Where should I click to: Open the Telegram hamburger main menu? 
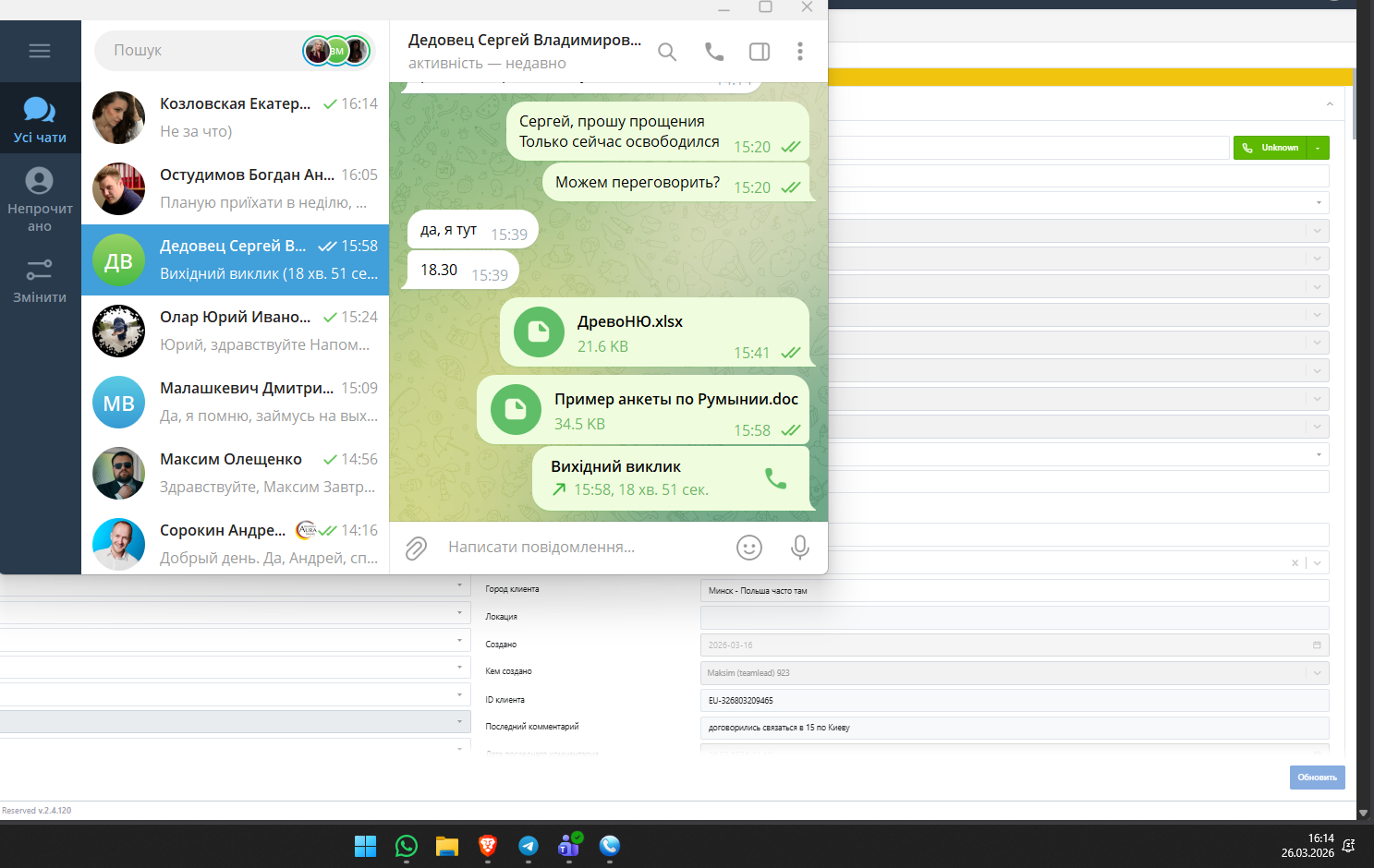pos(40,51)
